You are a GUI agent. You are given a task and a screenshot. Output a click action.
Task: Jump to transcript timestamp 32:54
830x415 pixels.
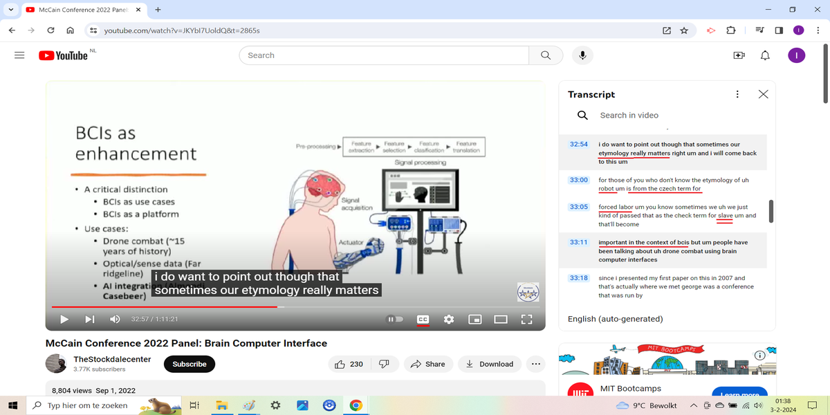tap(579, 144)
